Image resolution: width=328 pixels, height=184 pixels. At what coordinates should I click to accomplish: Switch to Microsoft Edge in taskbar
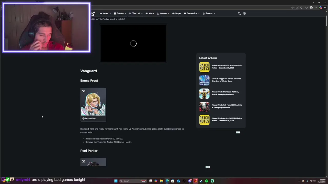[167, 181]
